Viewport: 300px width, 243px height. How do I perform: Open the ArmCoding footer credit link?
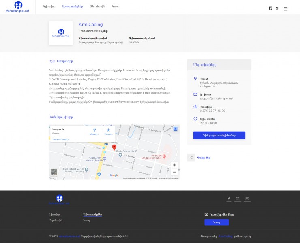pyautogui.click(x=225, y=236)
